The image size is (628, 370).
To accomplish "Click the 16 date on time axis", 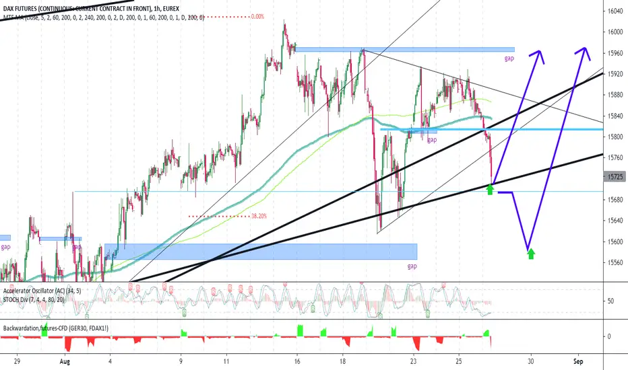I will coord(296,362).
